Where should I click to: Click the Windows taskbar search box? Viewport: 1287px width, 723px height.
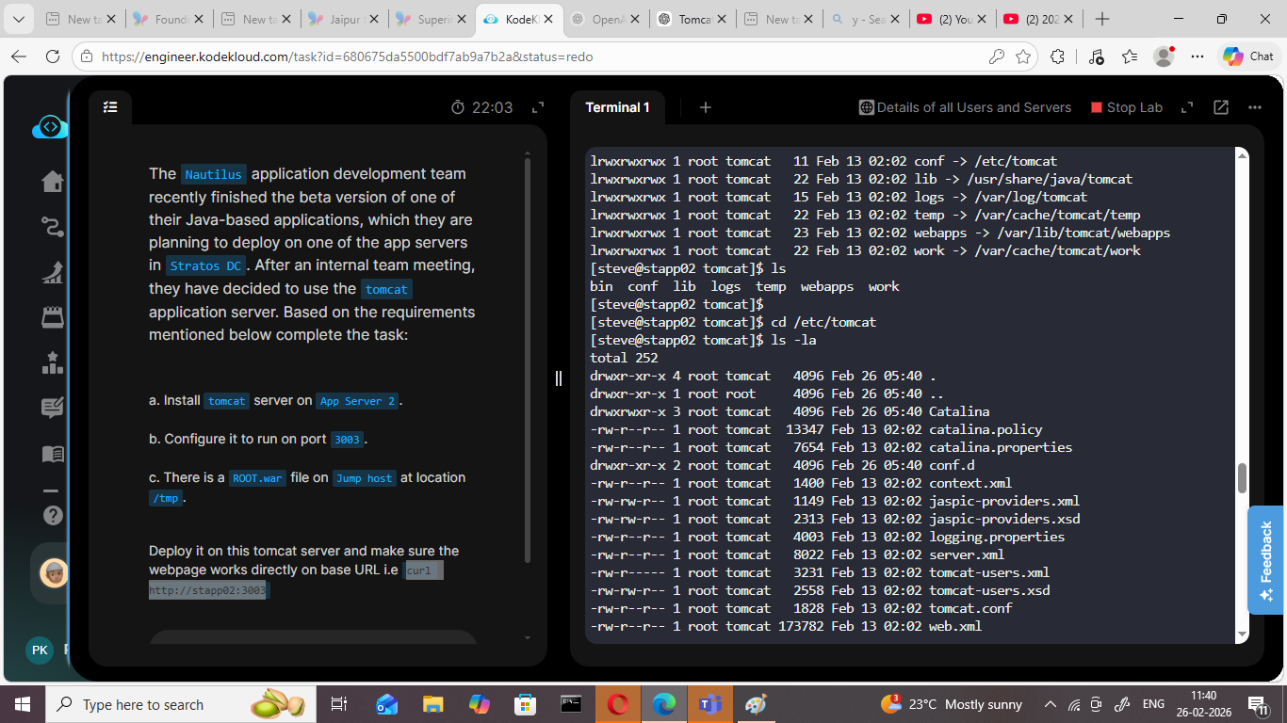click(181, 704)
